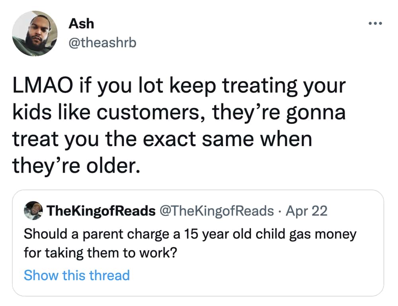The image size is (398, 306).
Task: Click the text 'they're older.'
Action: pyautogui.click(x=76, y=166)
